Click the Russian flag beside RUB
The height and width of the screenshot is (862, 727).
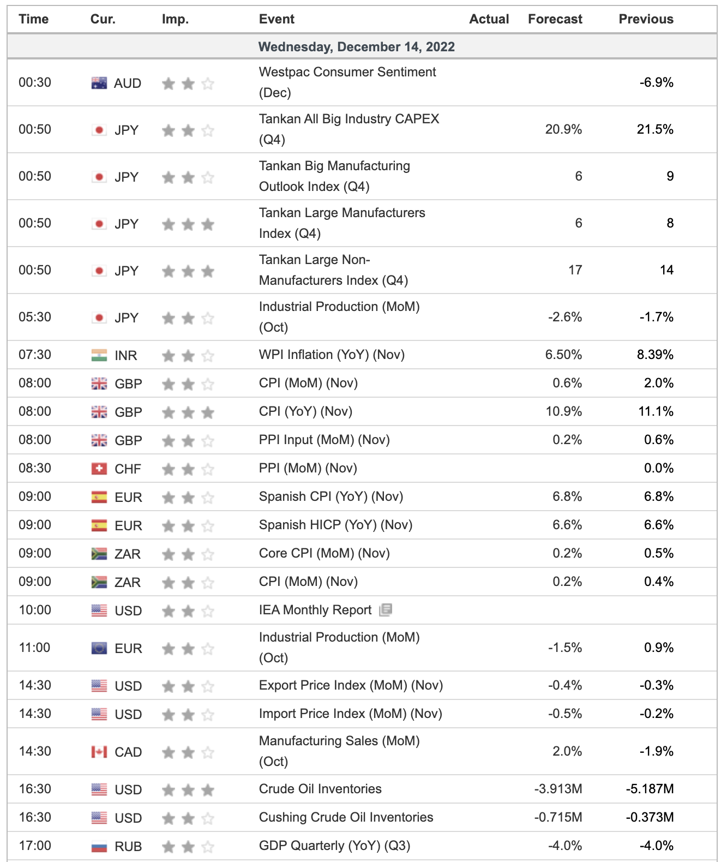pyautogui.click(x=99, y=846)
